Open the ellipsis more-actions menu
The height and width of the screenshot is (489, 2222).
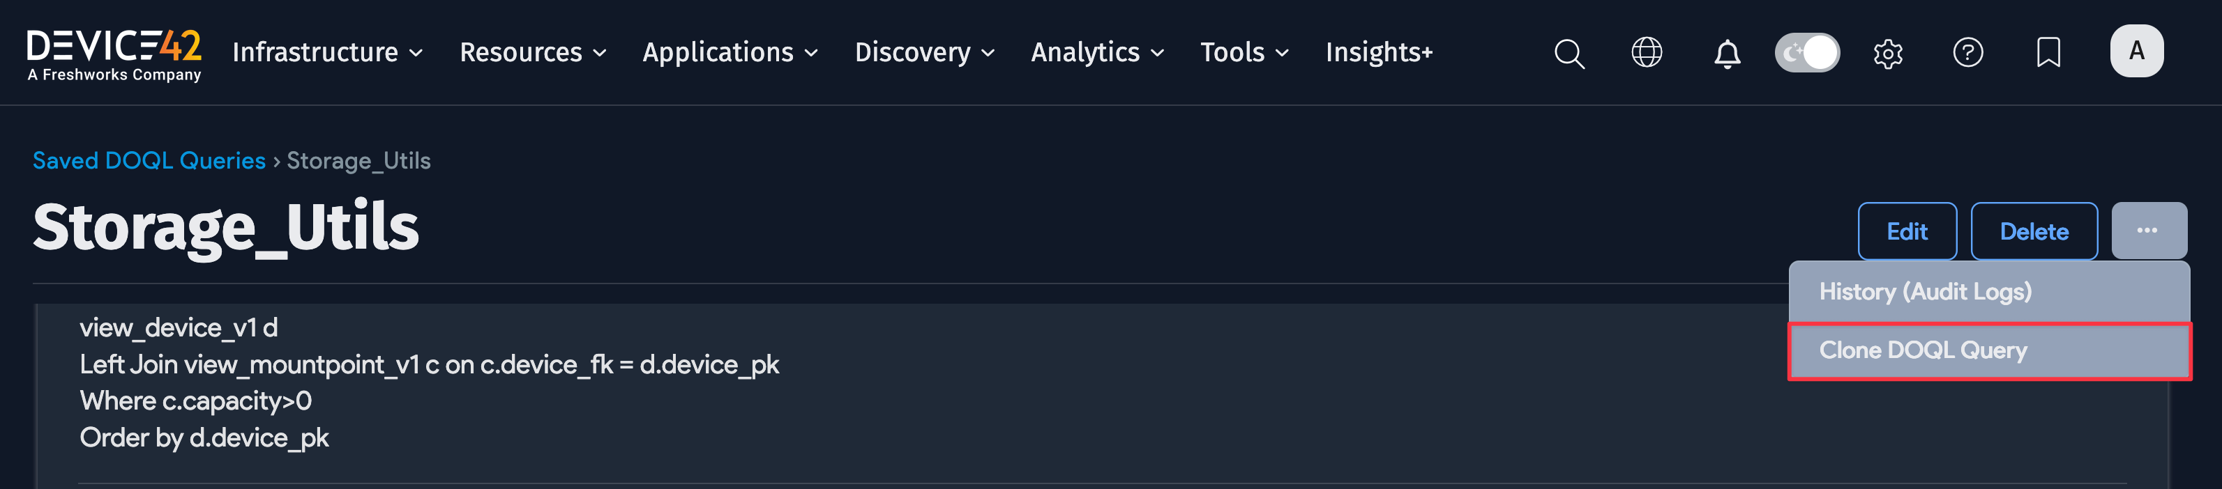(x=2149, y=230)
